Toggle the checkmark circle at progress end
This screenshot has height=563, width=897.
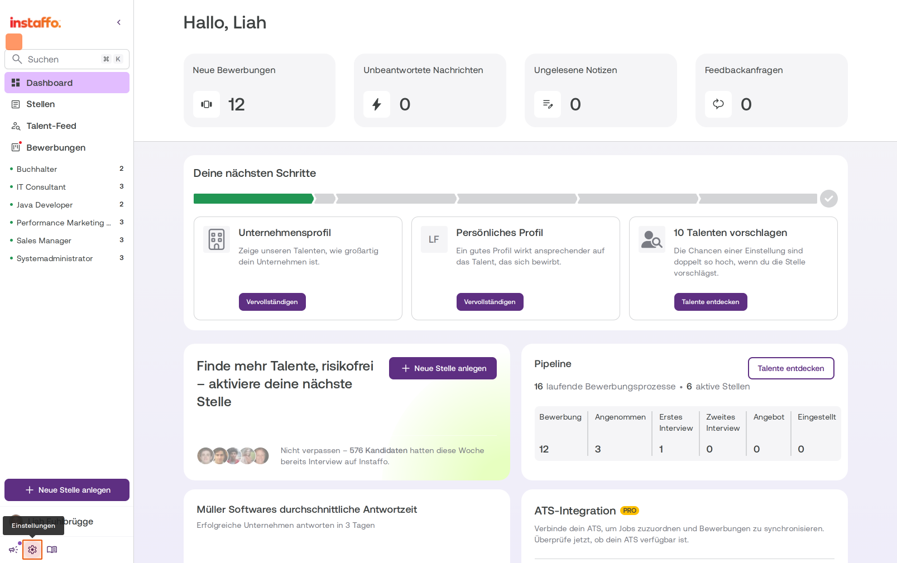tap(829, 199)
